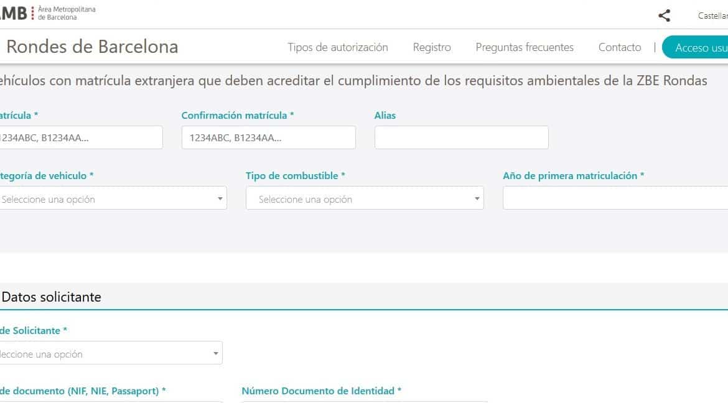The width and height of the screenshot is (728, 403).
Task: Click the 'Datos solicitante' section heading
Action: (51, 297)
